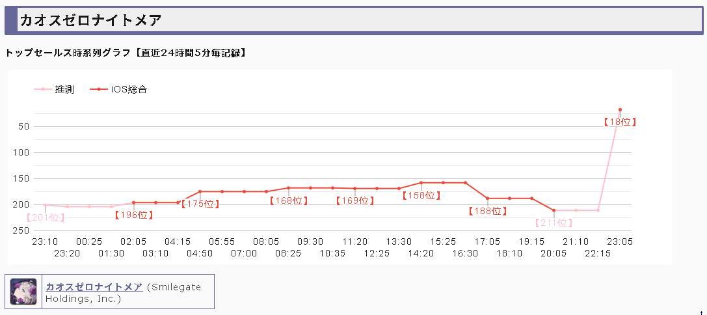Click the 【158位】 data label

(x=421, y=196)
